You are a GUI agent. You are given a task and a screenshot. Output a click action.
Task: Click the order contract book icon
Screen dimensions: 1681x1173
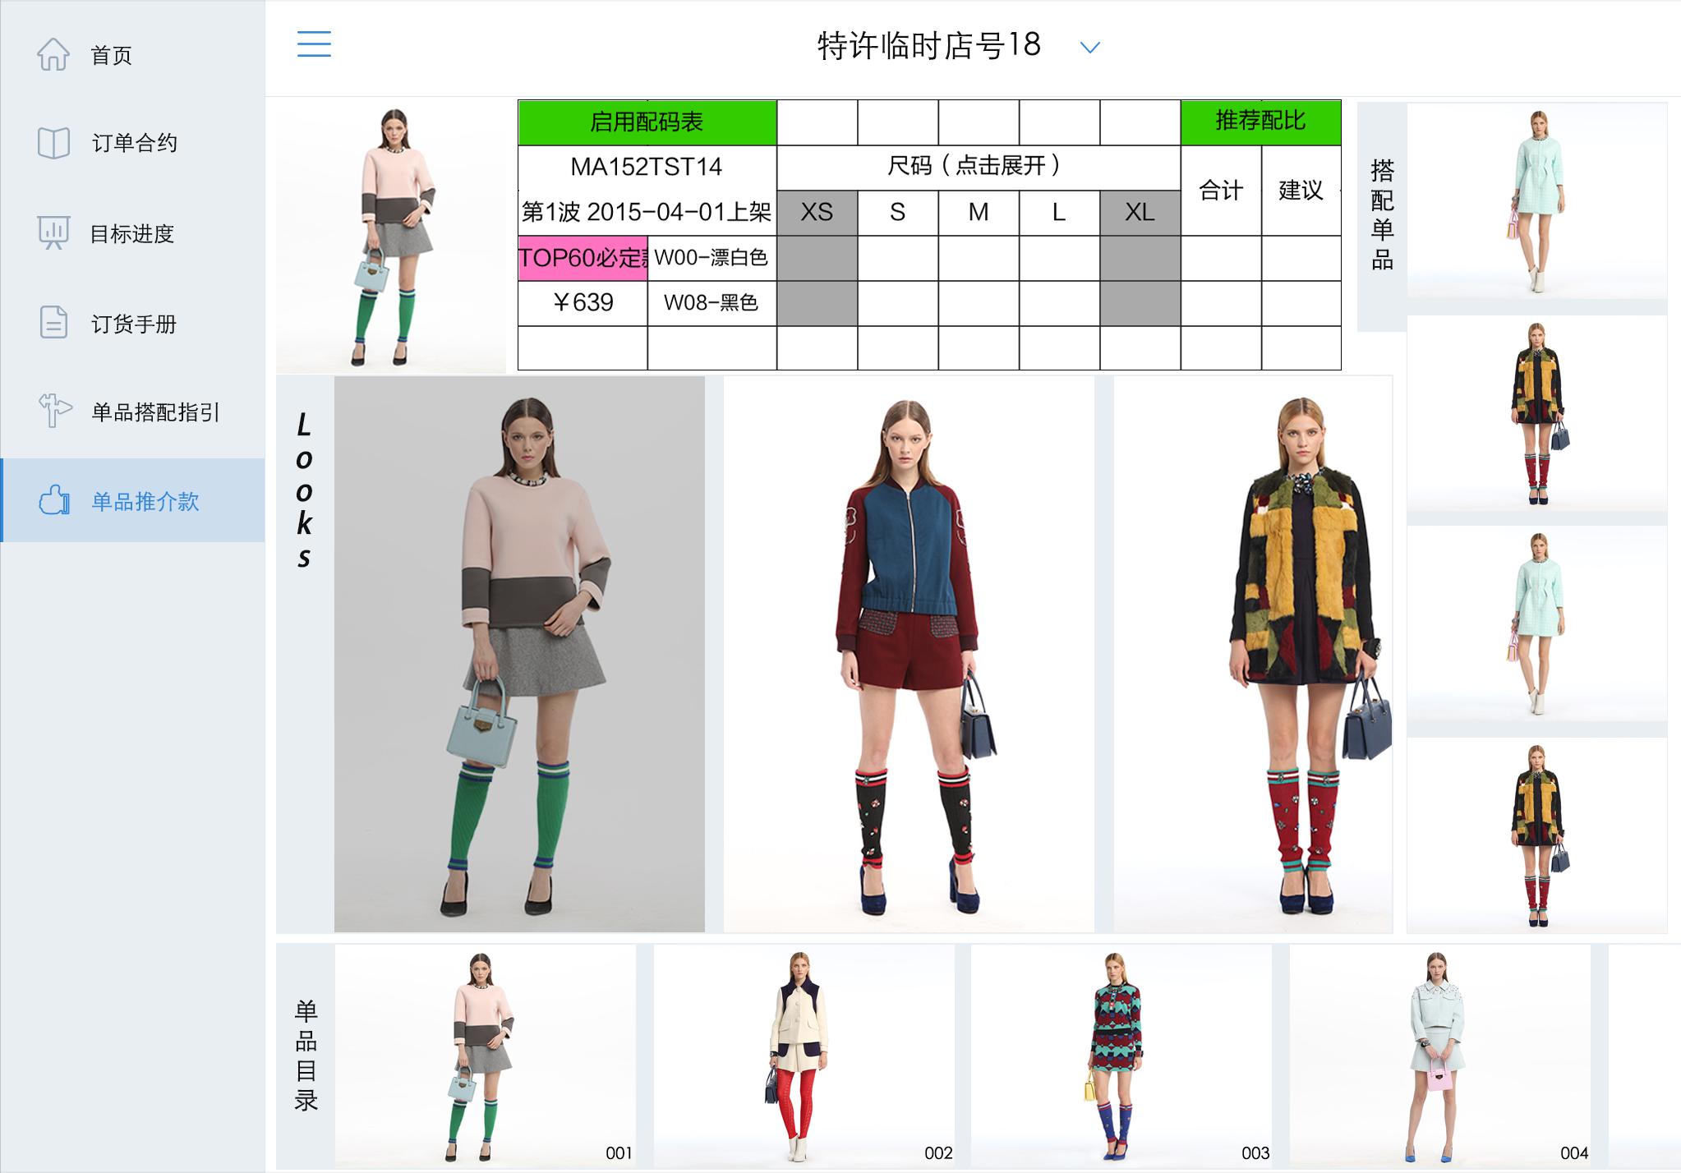(x=53, y=143)
